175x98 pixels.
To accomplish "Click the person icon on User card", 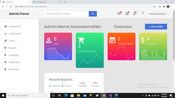I will 49,40.
